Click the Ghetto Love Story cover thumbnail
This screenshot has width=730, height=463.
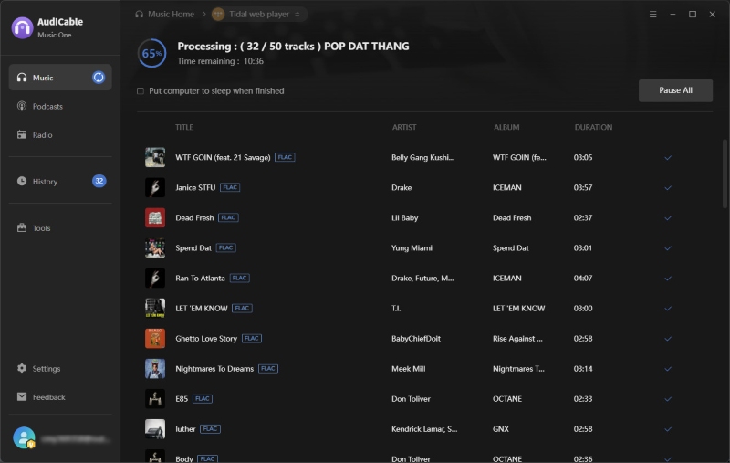[155, 338]
